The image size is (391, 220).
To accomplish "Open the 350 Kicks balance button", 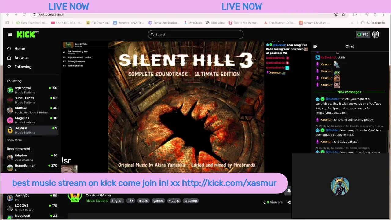I will 363,35.
